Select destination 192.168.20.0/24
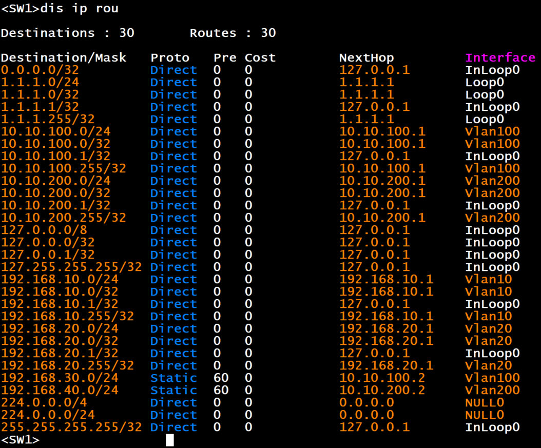This screenshot has height=448, width=541. pyautogui.click(x=60, y=328)
